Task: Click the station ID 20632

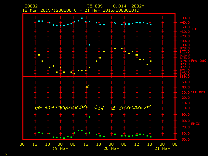Action: click(31, 6)
